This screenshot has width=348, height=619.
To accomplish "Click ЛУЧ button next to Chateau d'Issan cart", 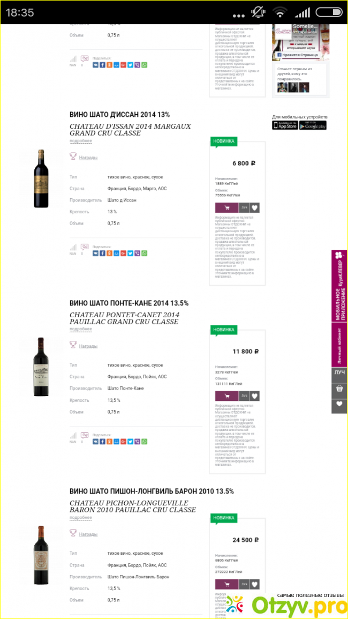I will click(x=244, y=207).
